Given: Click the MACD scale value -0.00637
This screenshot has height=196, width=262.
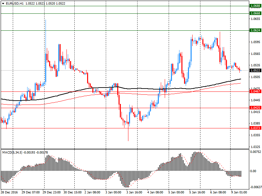Looking at the screenshot, I should (255, 187).
